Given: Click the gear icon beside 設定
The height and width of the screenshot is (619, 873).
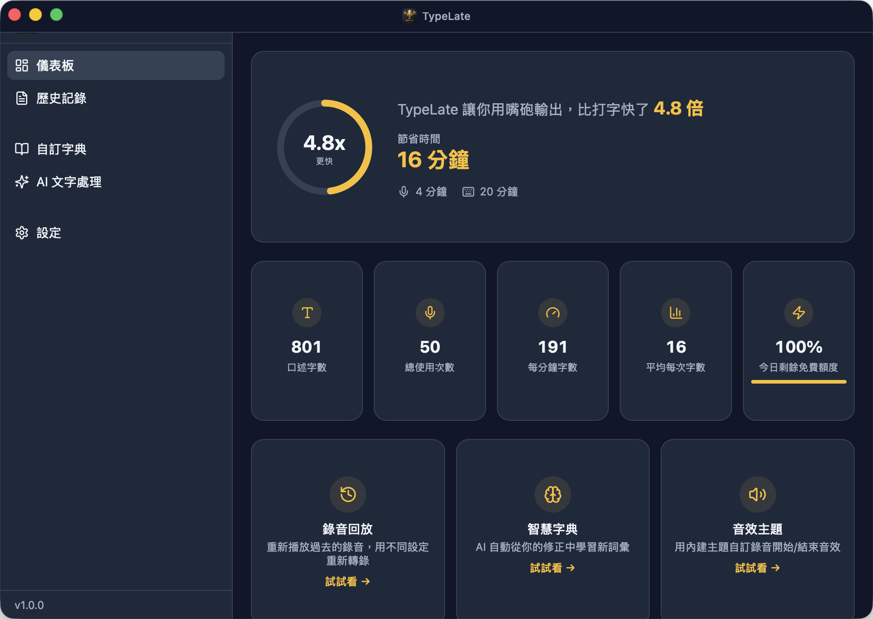Looking at the screenshot, I should (x=22, y=233).
